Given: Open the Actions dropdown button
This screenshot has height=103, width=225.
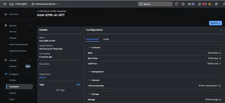Looking at the screenshot, I should click(215, 23).
